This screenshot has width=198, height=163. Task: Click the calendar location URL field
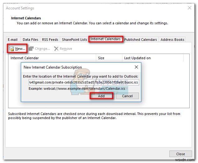pyautogui.click(x=84, y=82)
